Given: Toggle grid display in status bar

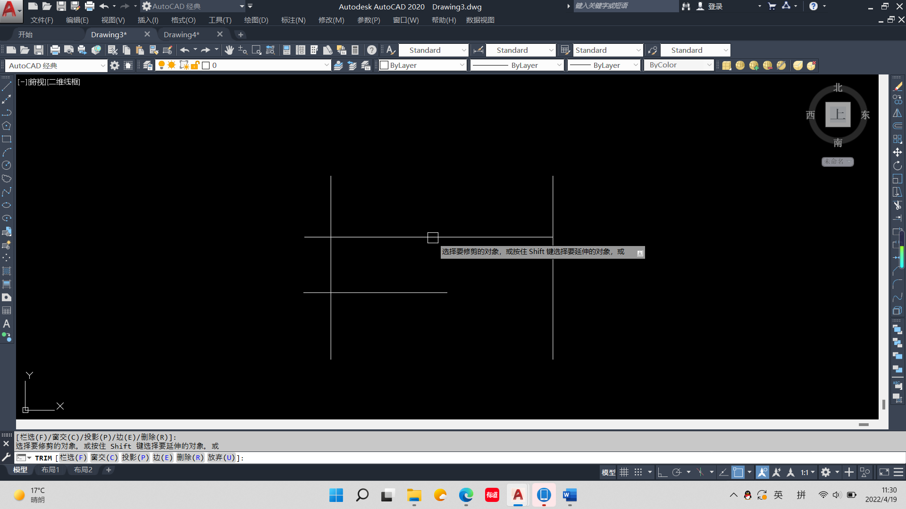Looking at the screenshot, I should coord(624,472).
